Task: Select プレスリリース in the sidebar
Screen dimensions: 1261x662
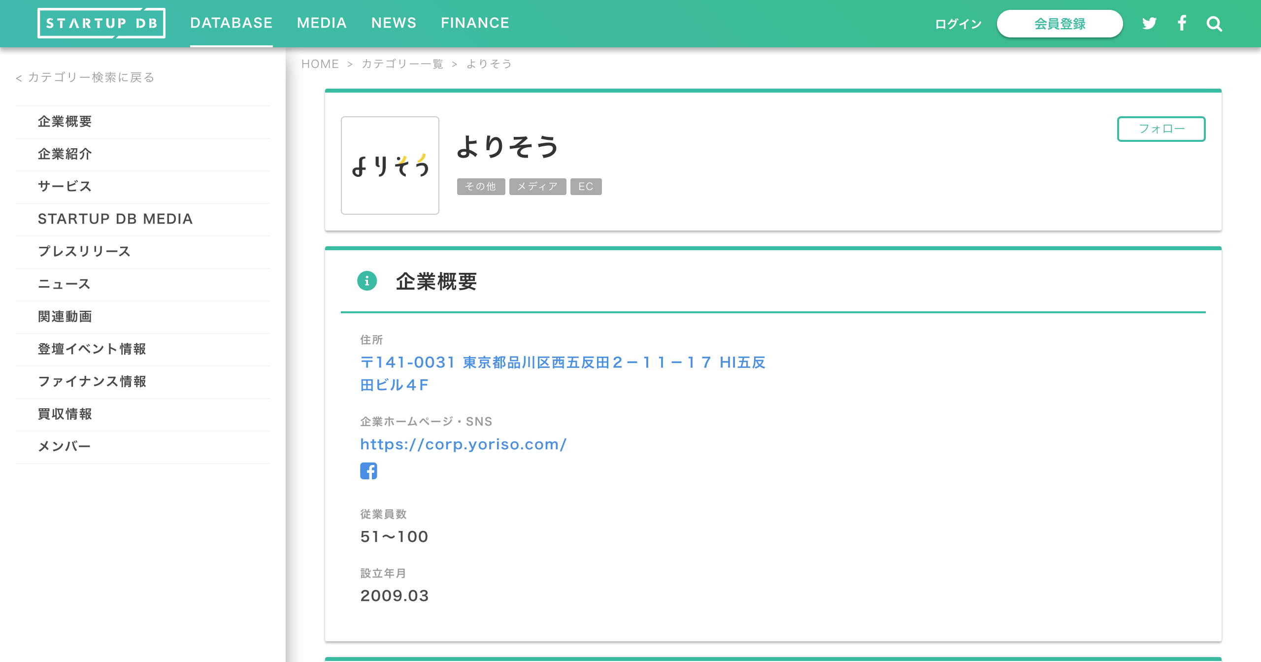Action: 84,252
